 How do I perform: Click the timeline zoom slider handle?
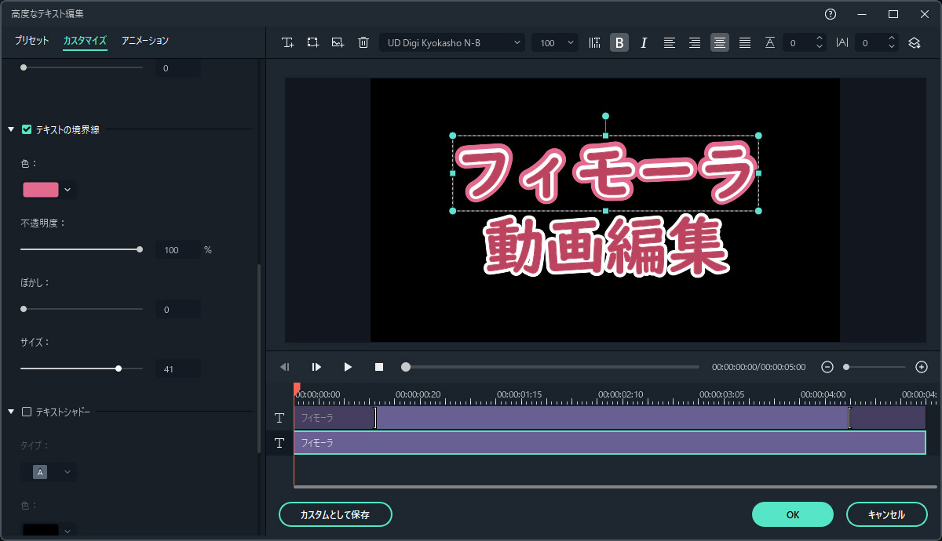[x=846, y=367]
